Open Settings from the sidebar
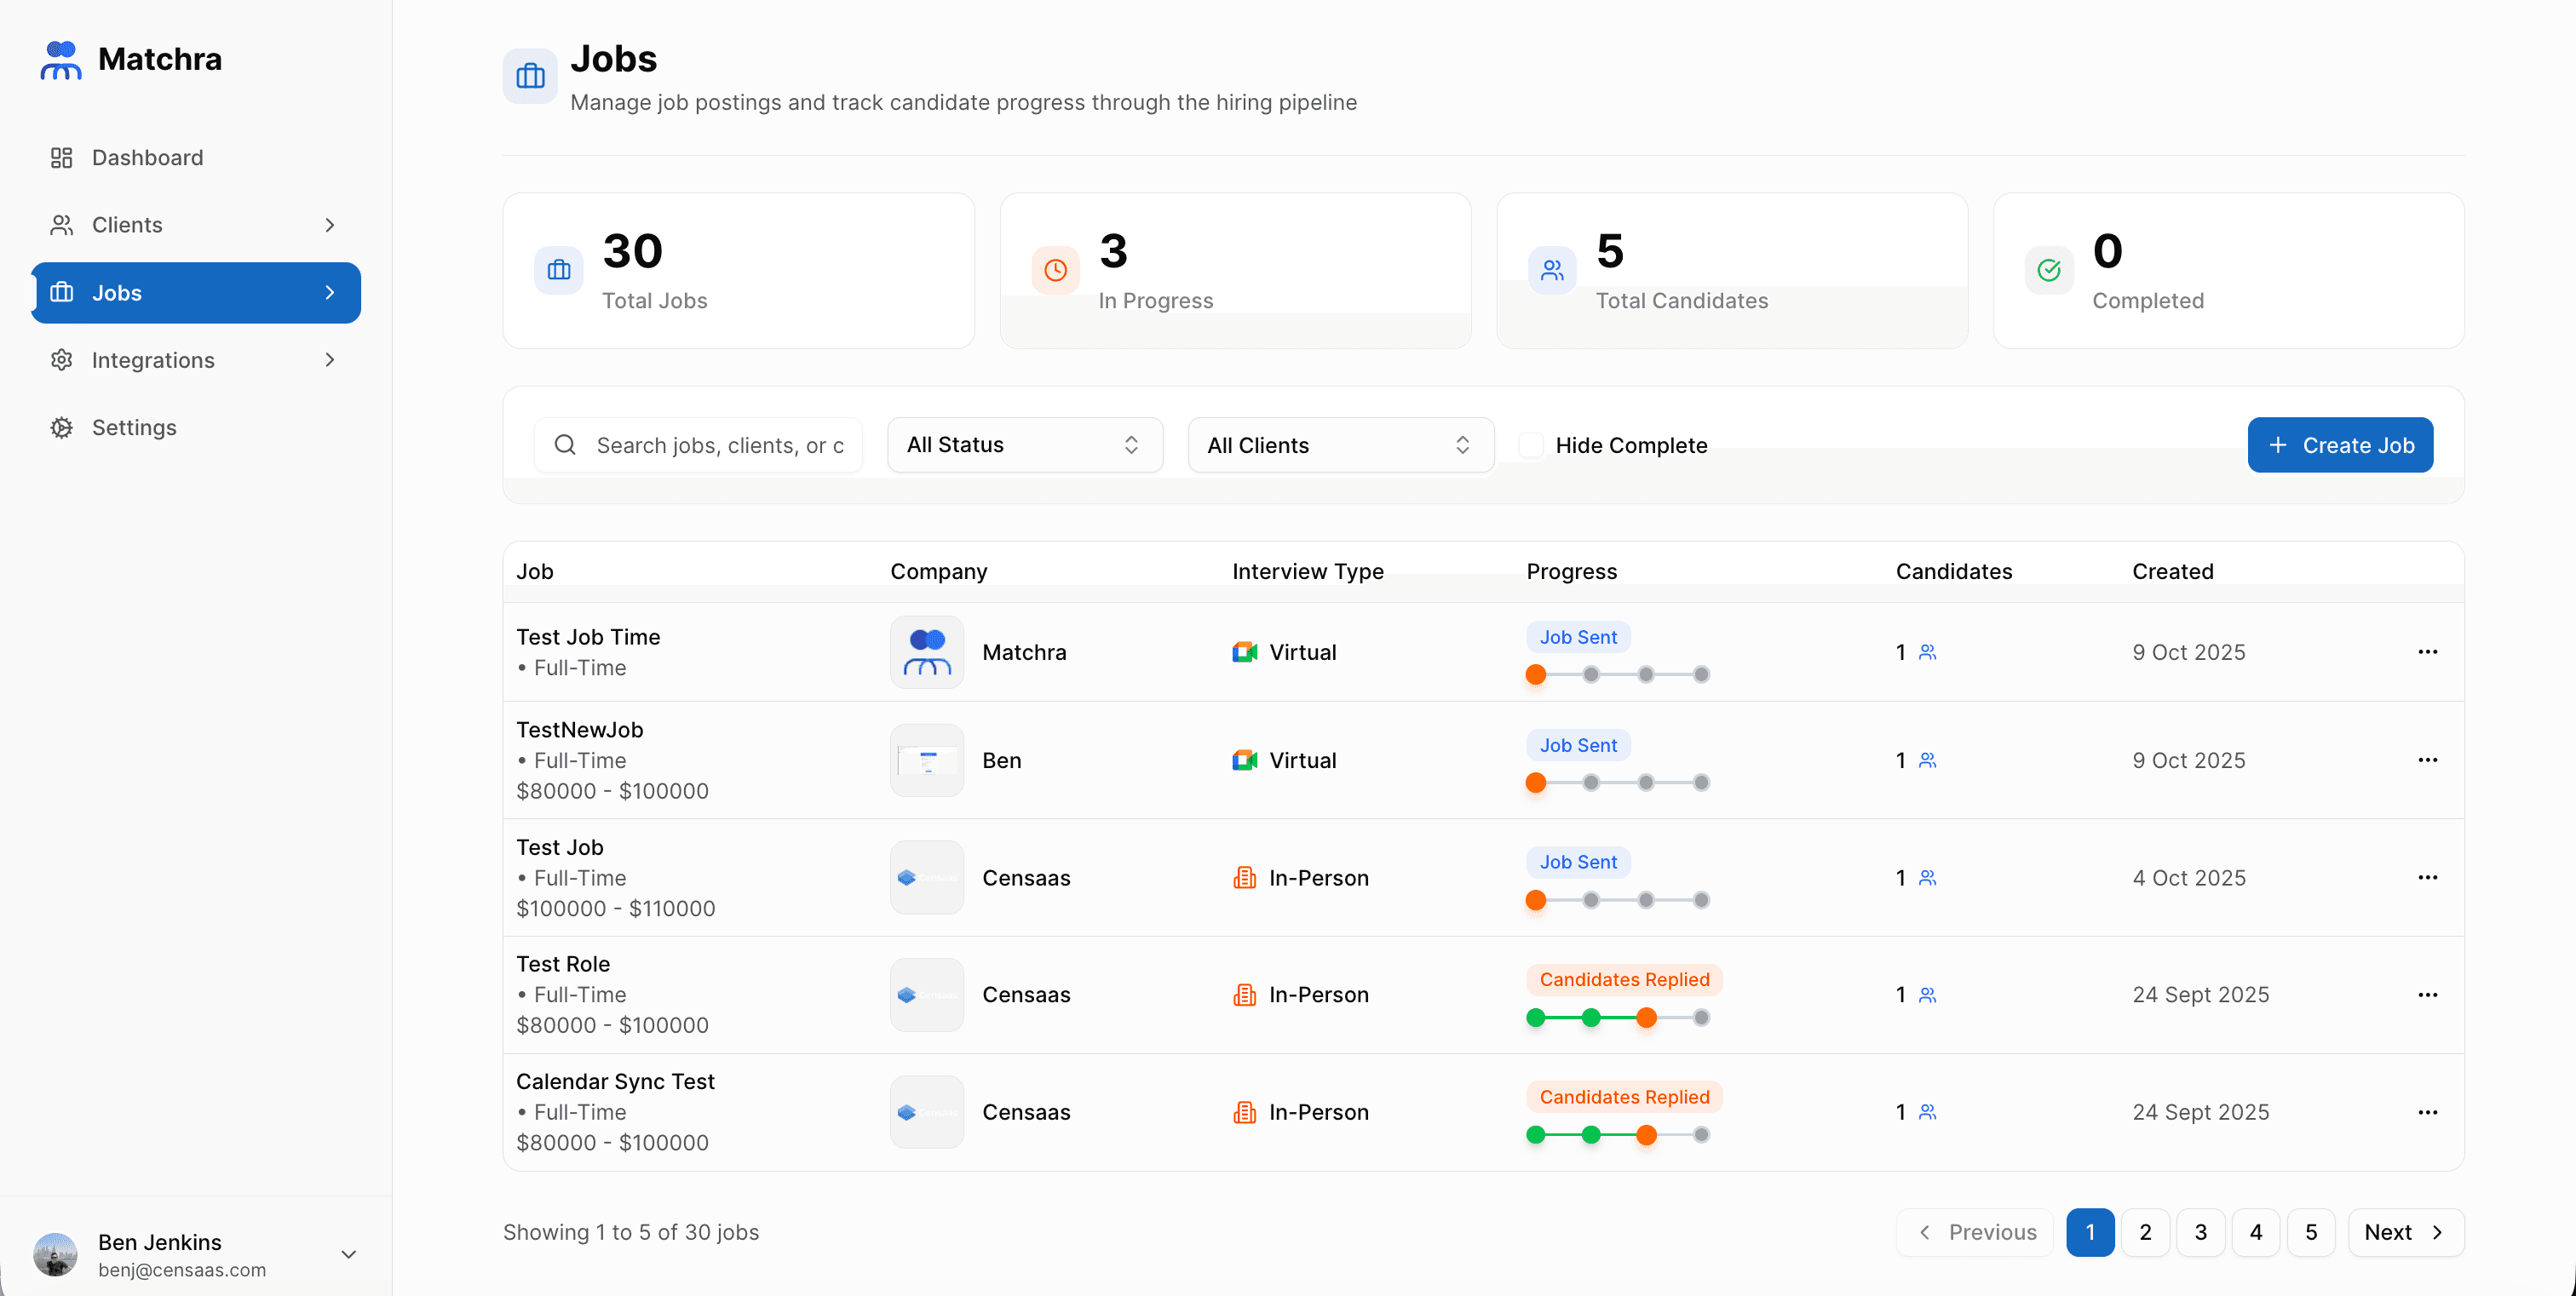This screenshot has height=1296, width=2576. 134,427
